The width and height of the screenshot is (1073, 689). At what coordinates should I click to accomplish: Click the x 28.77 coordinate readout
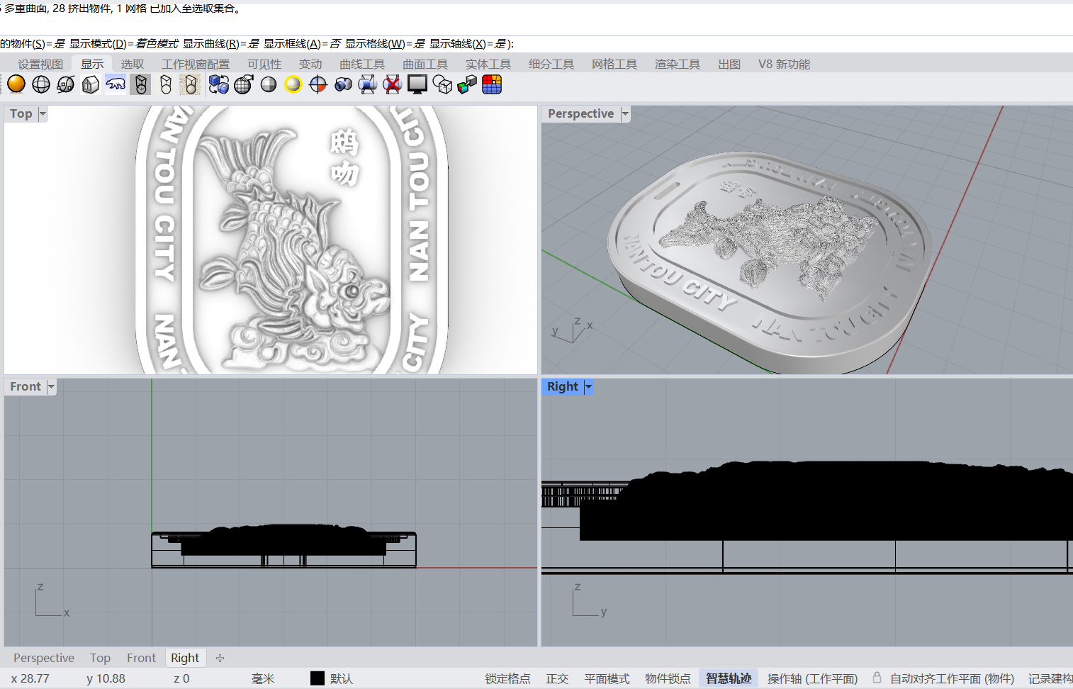30,678
